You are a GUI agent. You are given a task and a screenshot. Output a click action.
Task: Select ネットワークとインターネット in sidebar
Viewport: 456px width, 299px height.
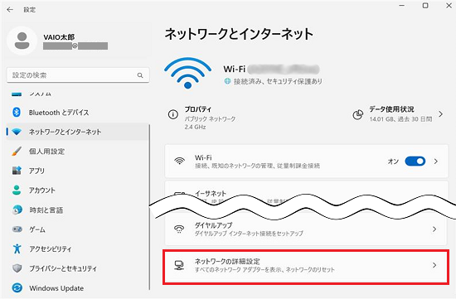[77, 132]
